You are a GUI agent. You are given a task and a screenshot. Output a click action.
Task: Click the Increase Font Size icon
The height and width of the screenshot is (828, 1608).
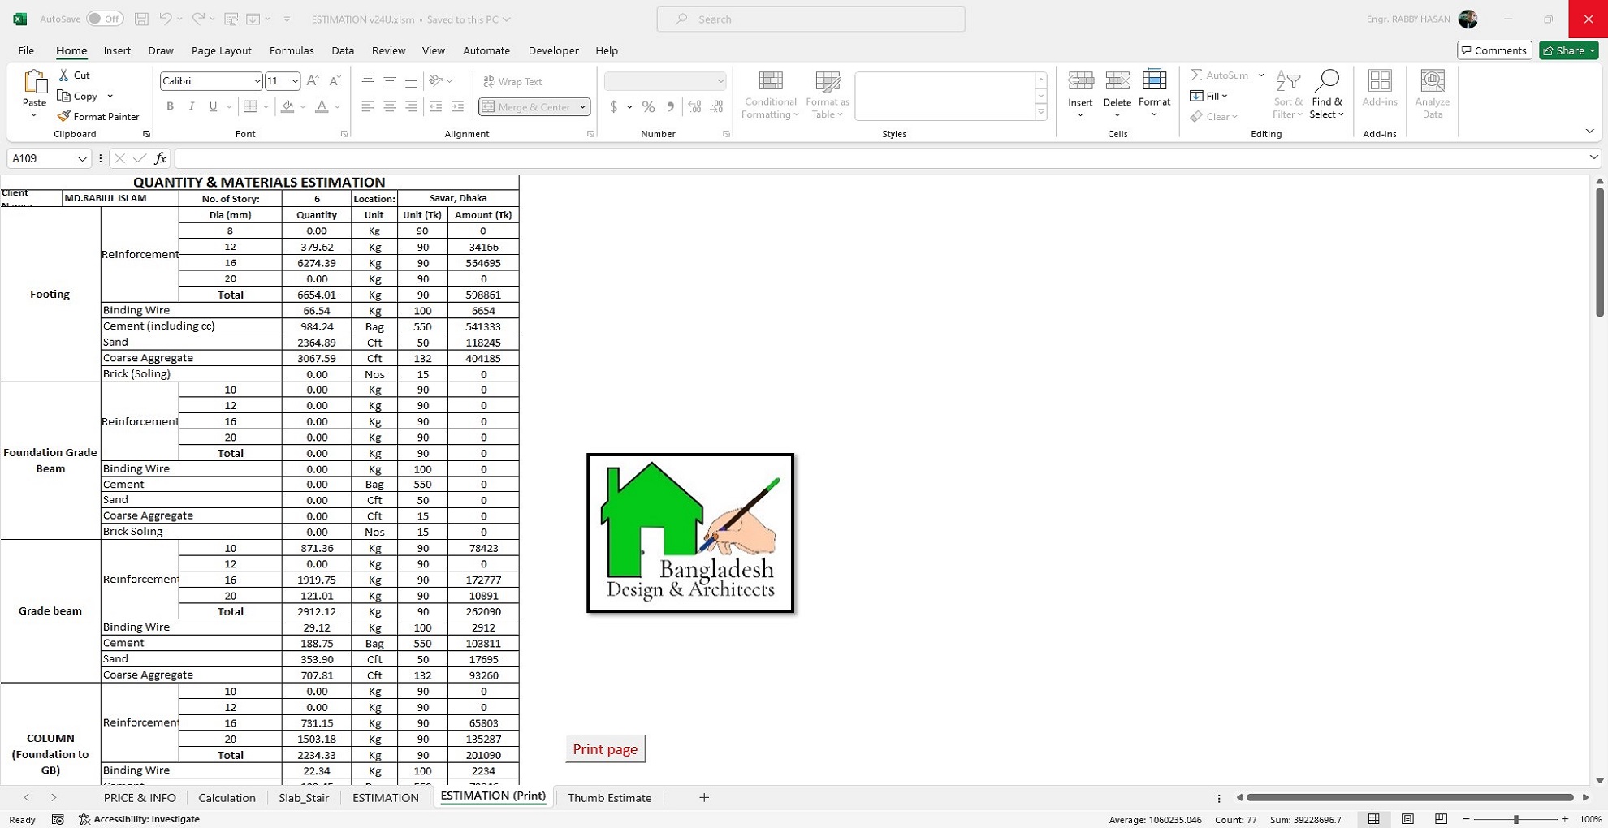pyautogui.click(x=313, y=80)
